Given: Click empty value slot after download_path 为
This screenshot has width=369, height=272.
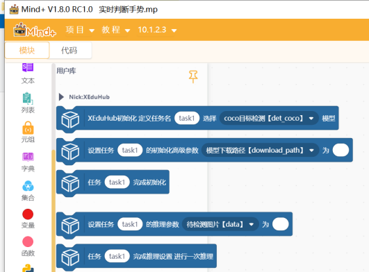Looking at the screenshot, I should 341,150.
